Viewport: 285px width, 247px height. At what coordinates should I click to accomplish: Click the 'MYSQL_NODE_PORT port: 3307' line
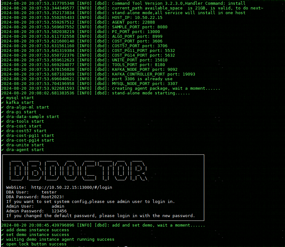pos(145,84)
